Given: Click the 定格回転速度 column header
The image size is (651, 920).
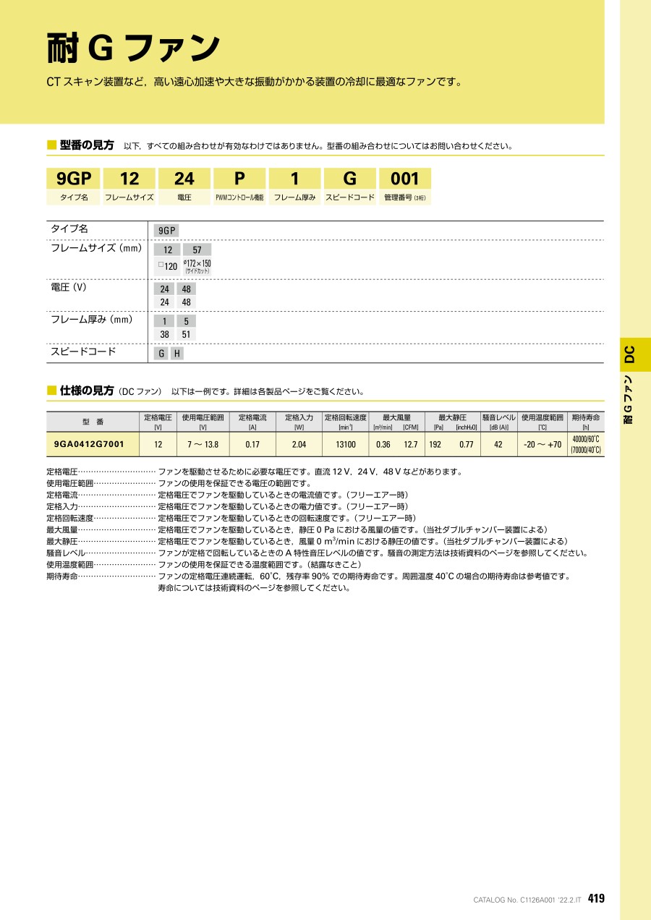Looking at the screenshot, I should 345,418.
